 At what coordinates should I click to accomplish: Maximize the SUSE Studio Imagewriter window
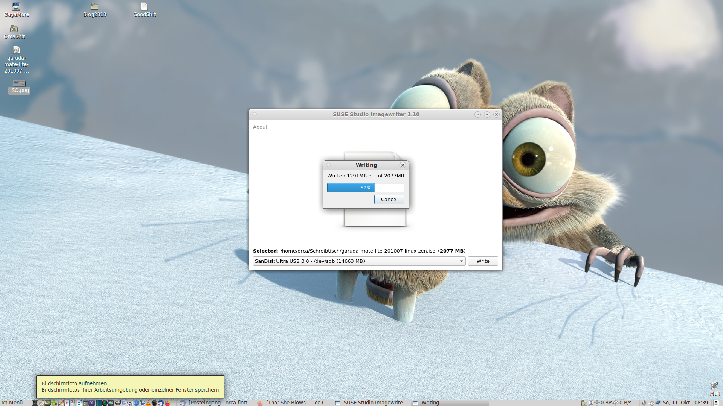487,114
